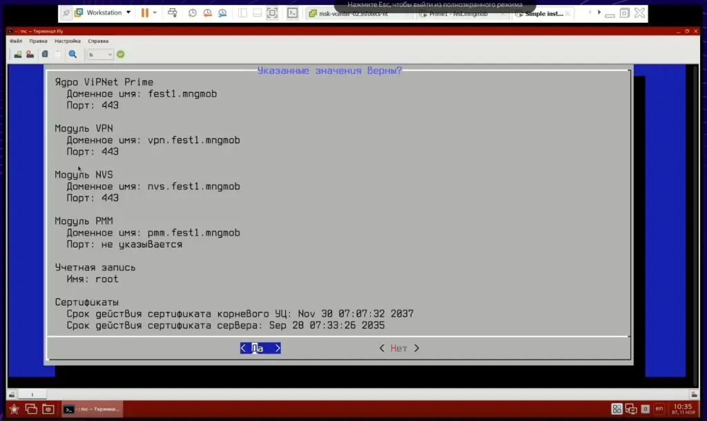The width and height of the screenshot is (707, 421).
Task: Switch to the Prime1 - fest.mngmob tab
Action: (x=460, y=14)
